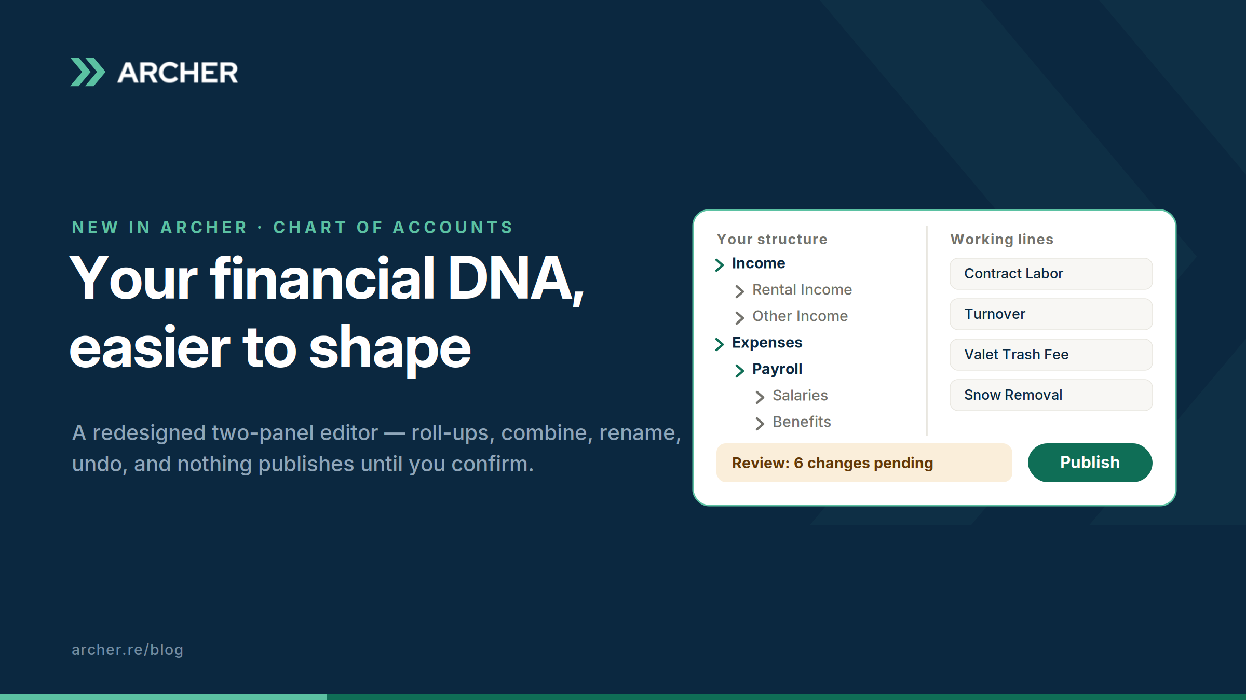Open the archer.re/blog link
The image size is (1246, 700).
[128, 650]
